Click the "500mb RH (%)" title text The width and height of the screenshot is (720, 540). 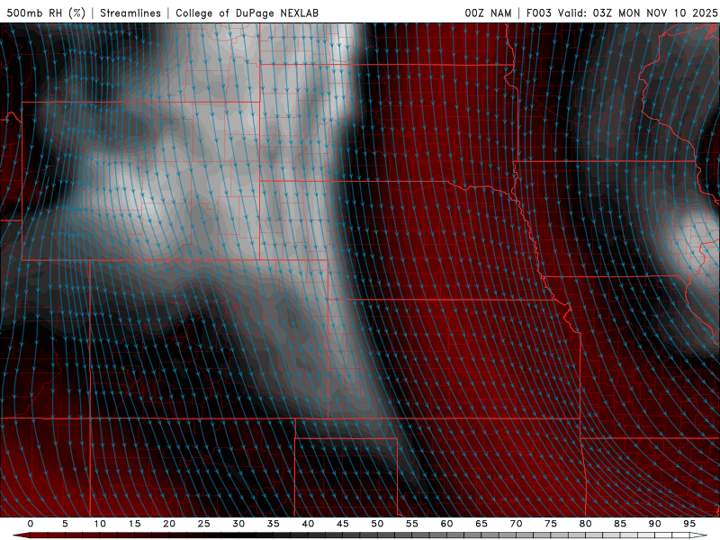(47, 13)
